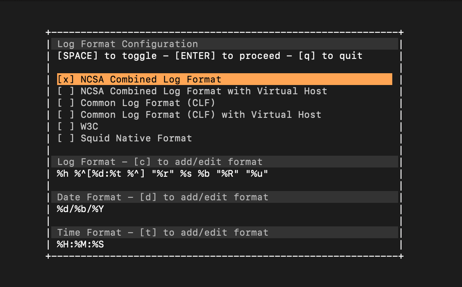
Task: Click the Time Format [t] to add/edit header
Action: pos(225,232)
